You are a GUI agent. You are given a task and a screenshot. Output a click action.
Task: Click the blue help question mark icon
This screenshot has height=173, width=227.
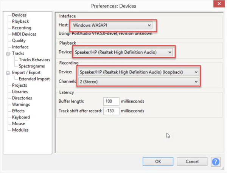point(216,161)
